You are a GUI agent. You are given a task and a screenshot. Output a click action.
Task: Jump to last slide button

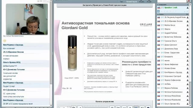click(x=142, y=107)
